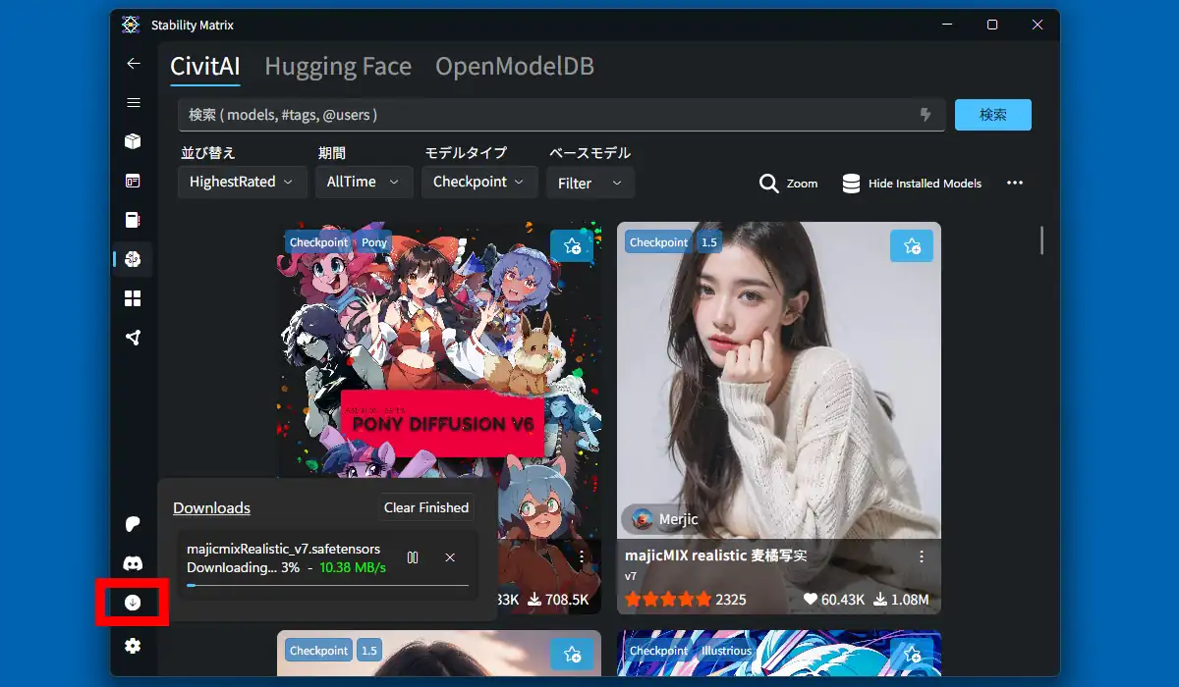Click the back arrow in sidebar

point(134,63)
